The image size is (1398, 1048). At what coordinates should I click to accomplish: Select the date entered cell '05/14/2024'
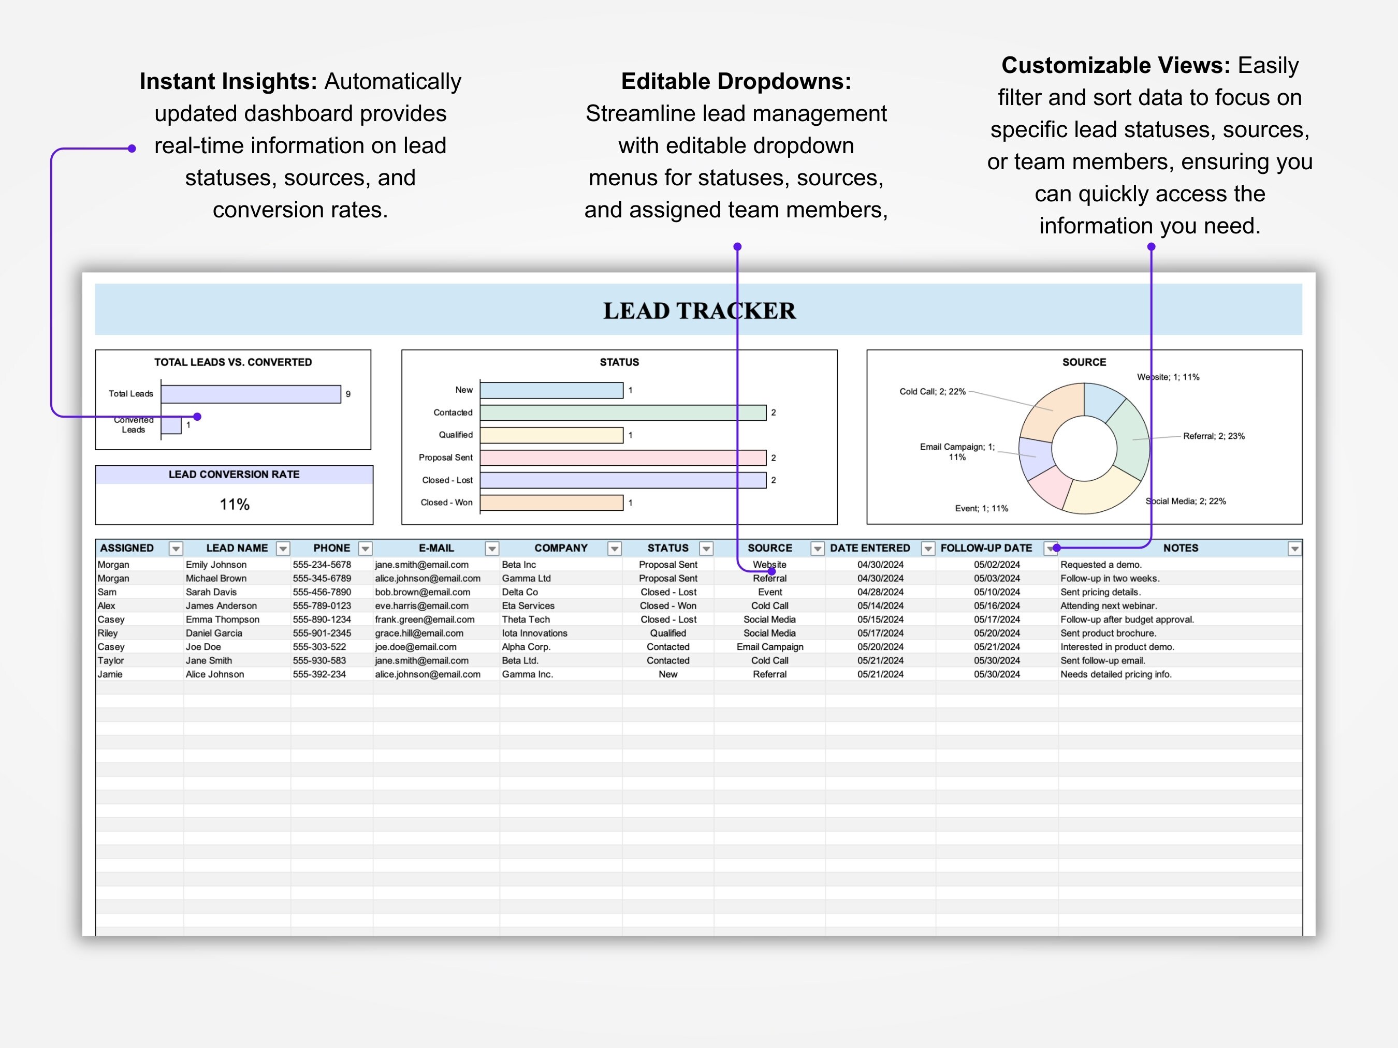880,606
